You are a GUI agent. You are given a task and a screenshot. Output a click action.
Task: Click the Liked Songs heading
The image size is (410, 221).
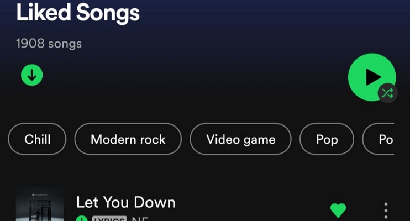[x=78, y=12]
